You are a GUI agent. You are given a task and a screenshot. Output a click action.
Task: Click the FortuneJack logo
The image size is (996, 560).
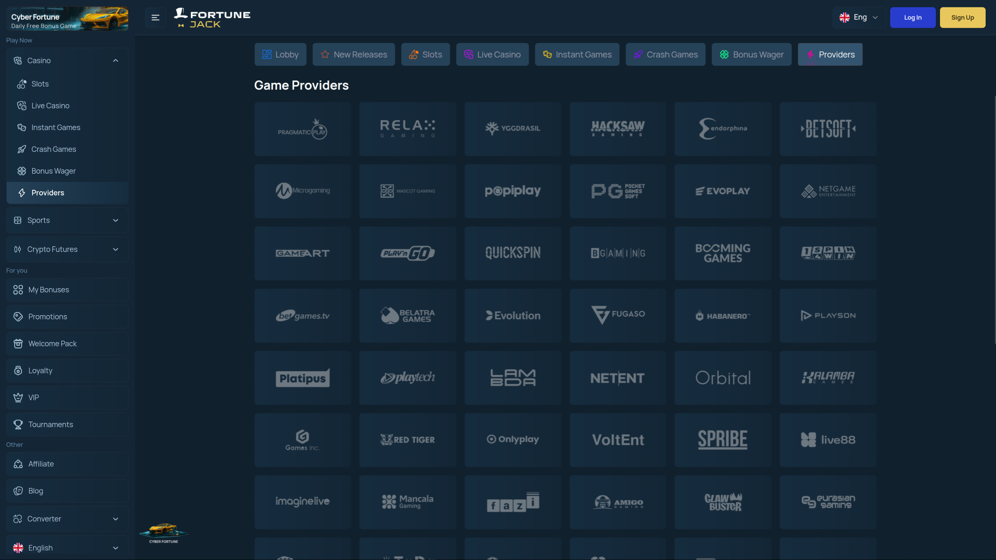click(x=212, y=18)
